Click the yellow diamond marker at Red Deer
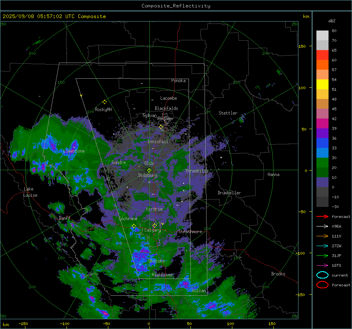This screenshot has width=352, height=329. 161,127
